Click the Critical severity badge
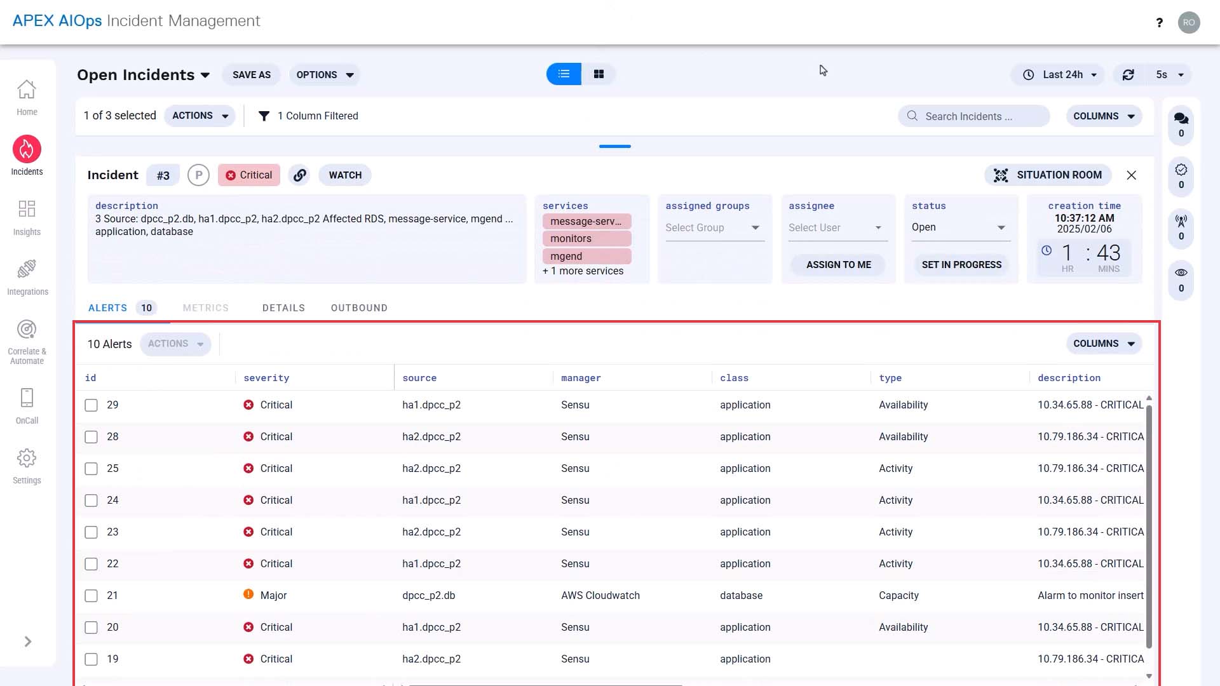 tap(249, 175)
